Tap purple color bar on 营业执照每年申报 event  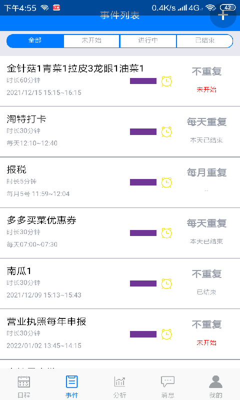coord(143,334)
